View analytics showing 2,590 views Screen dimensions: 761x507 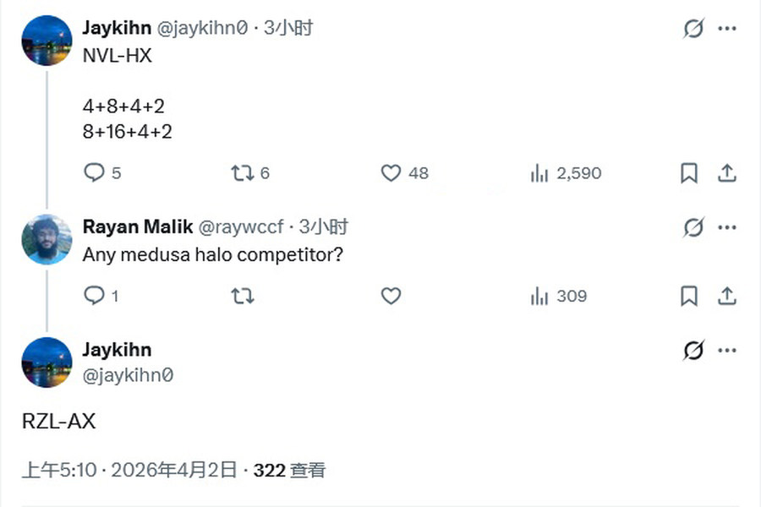(x=539, y=173)
